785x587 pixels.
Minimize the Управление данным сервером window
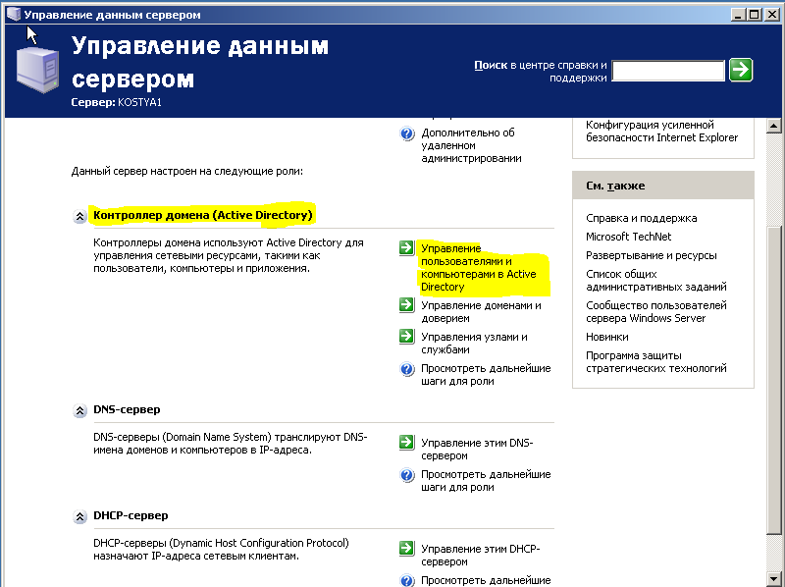[x=738, y=15]
